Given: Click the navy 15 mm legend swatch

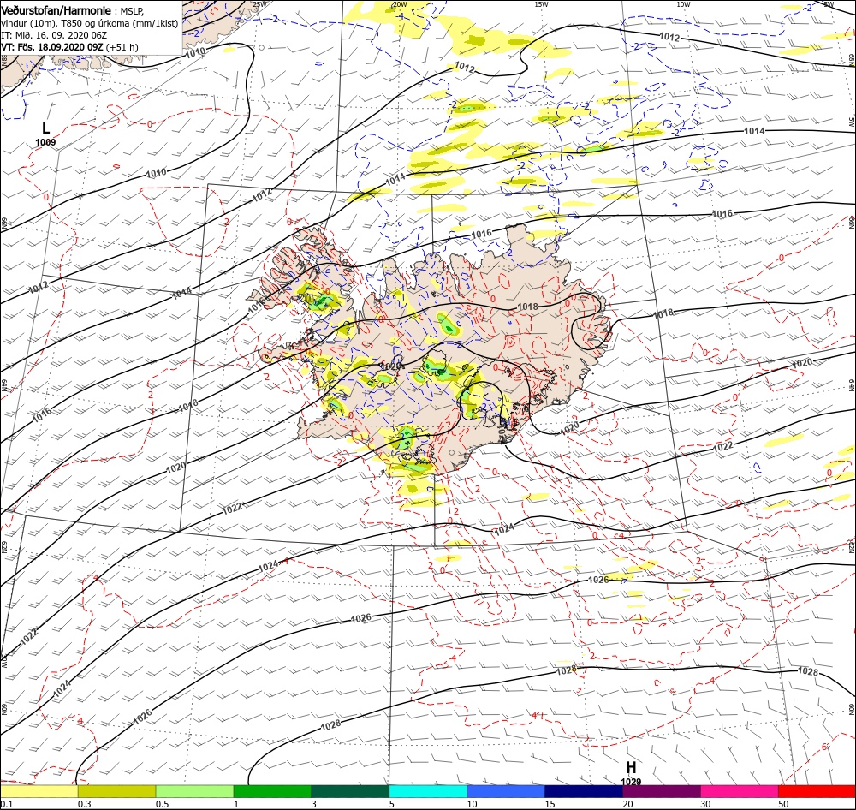Looking at the screenshot, I should 584,791.
